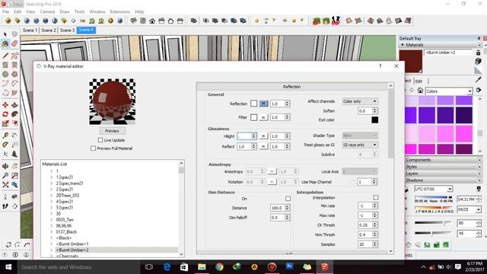Image resolution: width=487 pixels, height=274 pixels.
Task: Click the Reflection color swatch
Action: pyautogui.click(x=253, y=104)
